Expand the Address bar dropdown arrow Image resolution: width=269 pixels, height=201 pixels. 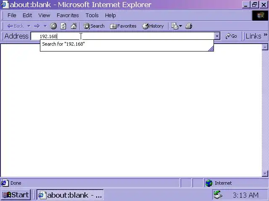pos(217,36)
